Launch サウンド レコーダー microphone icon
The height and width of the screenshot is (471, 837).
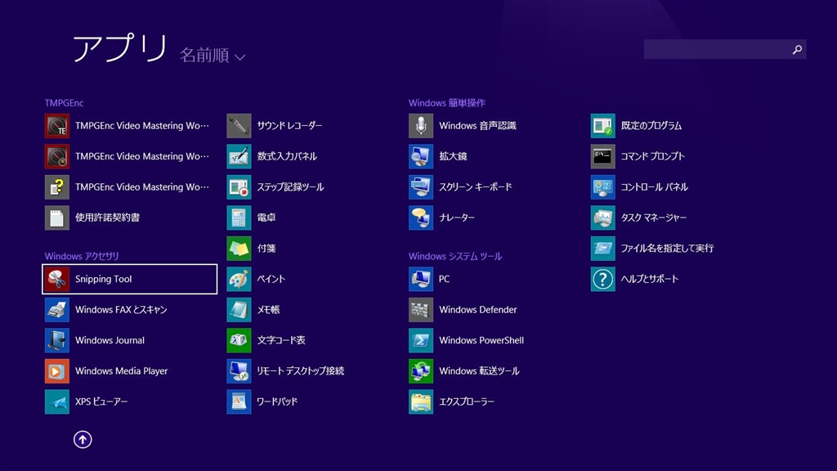[239, 125]
